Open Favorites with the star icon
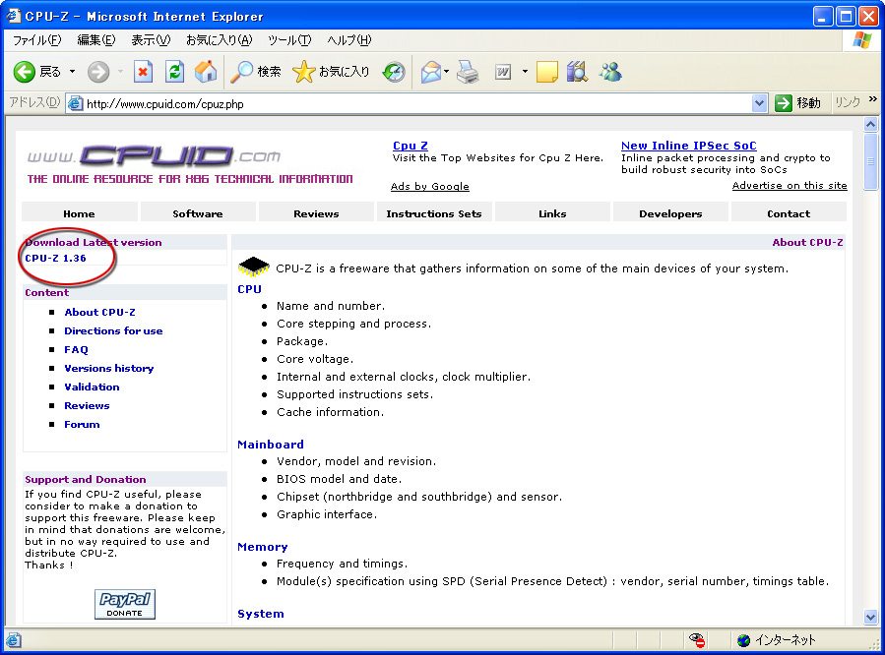This screenshot has height=655, width=885. click(303, 72)
